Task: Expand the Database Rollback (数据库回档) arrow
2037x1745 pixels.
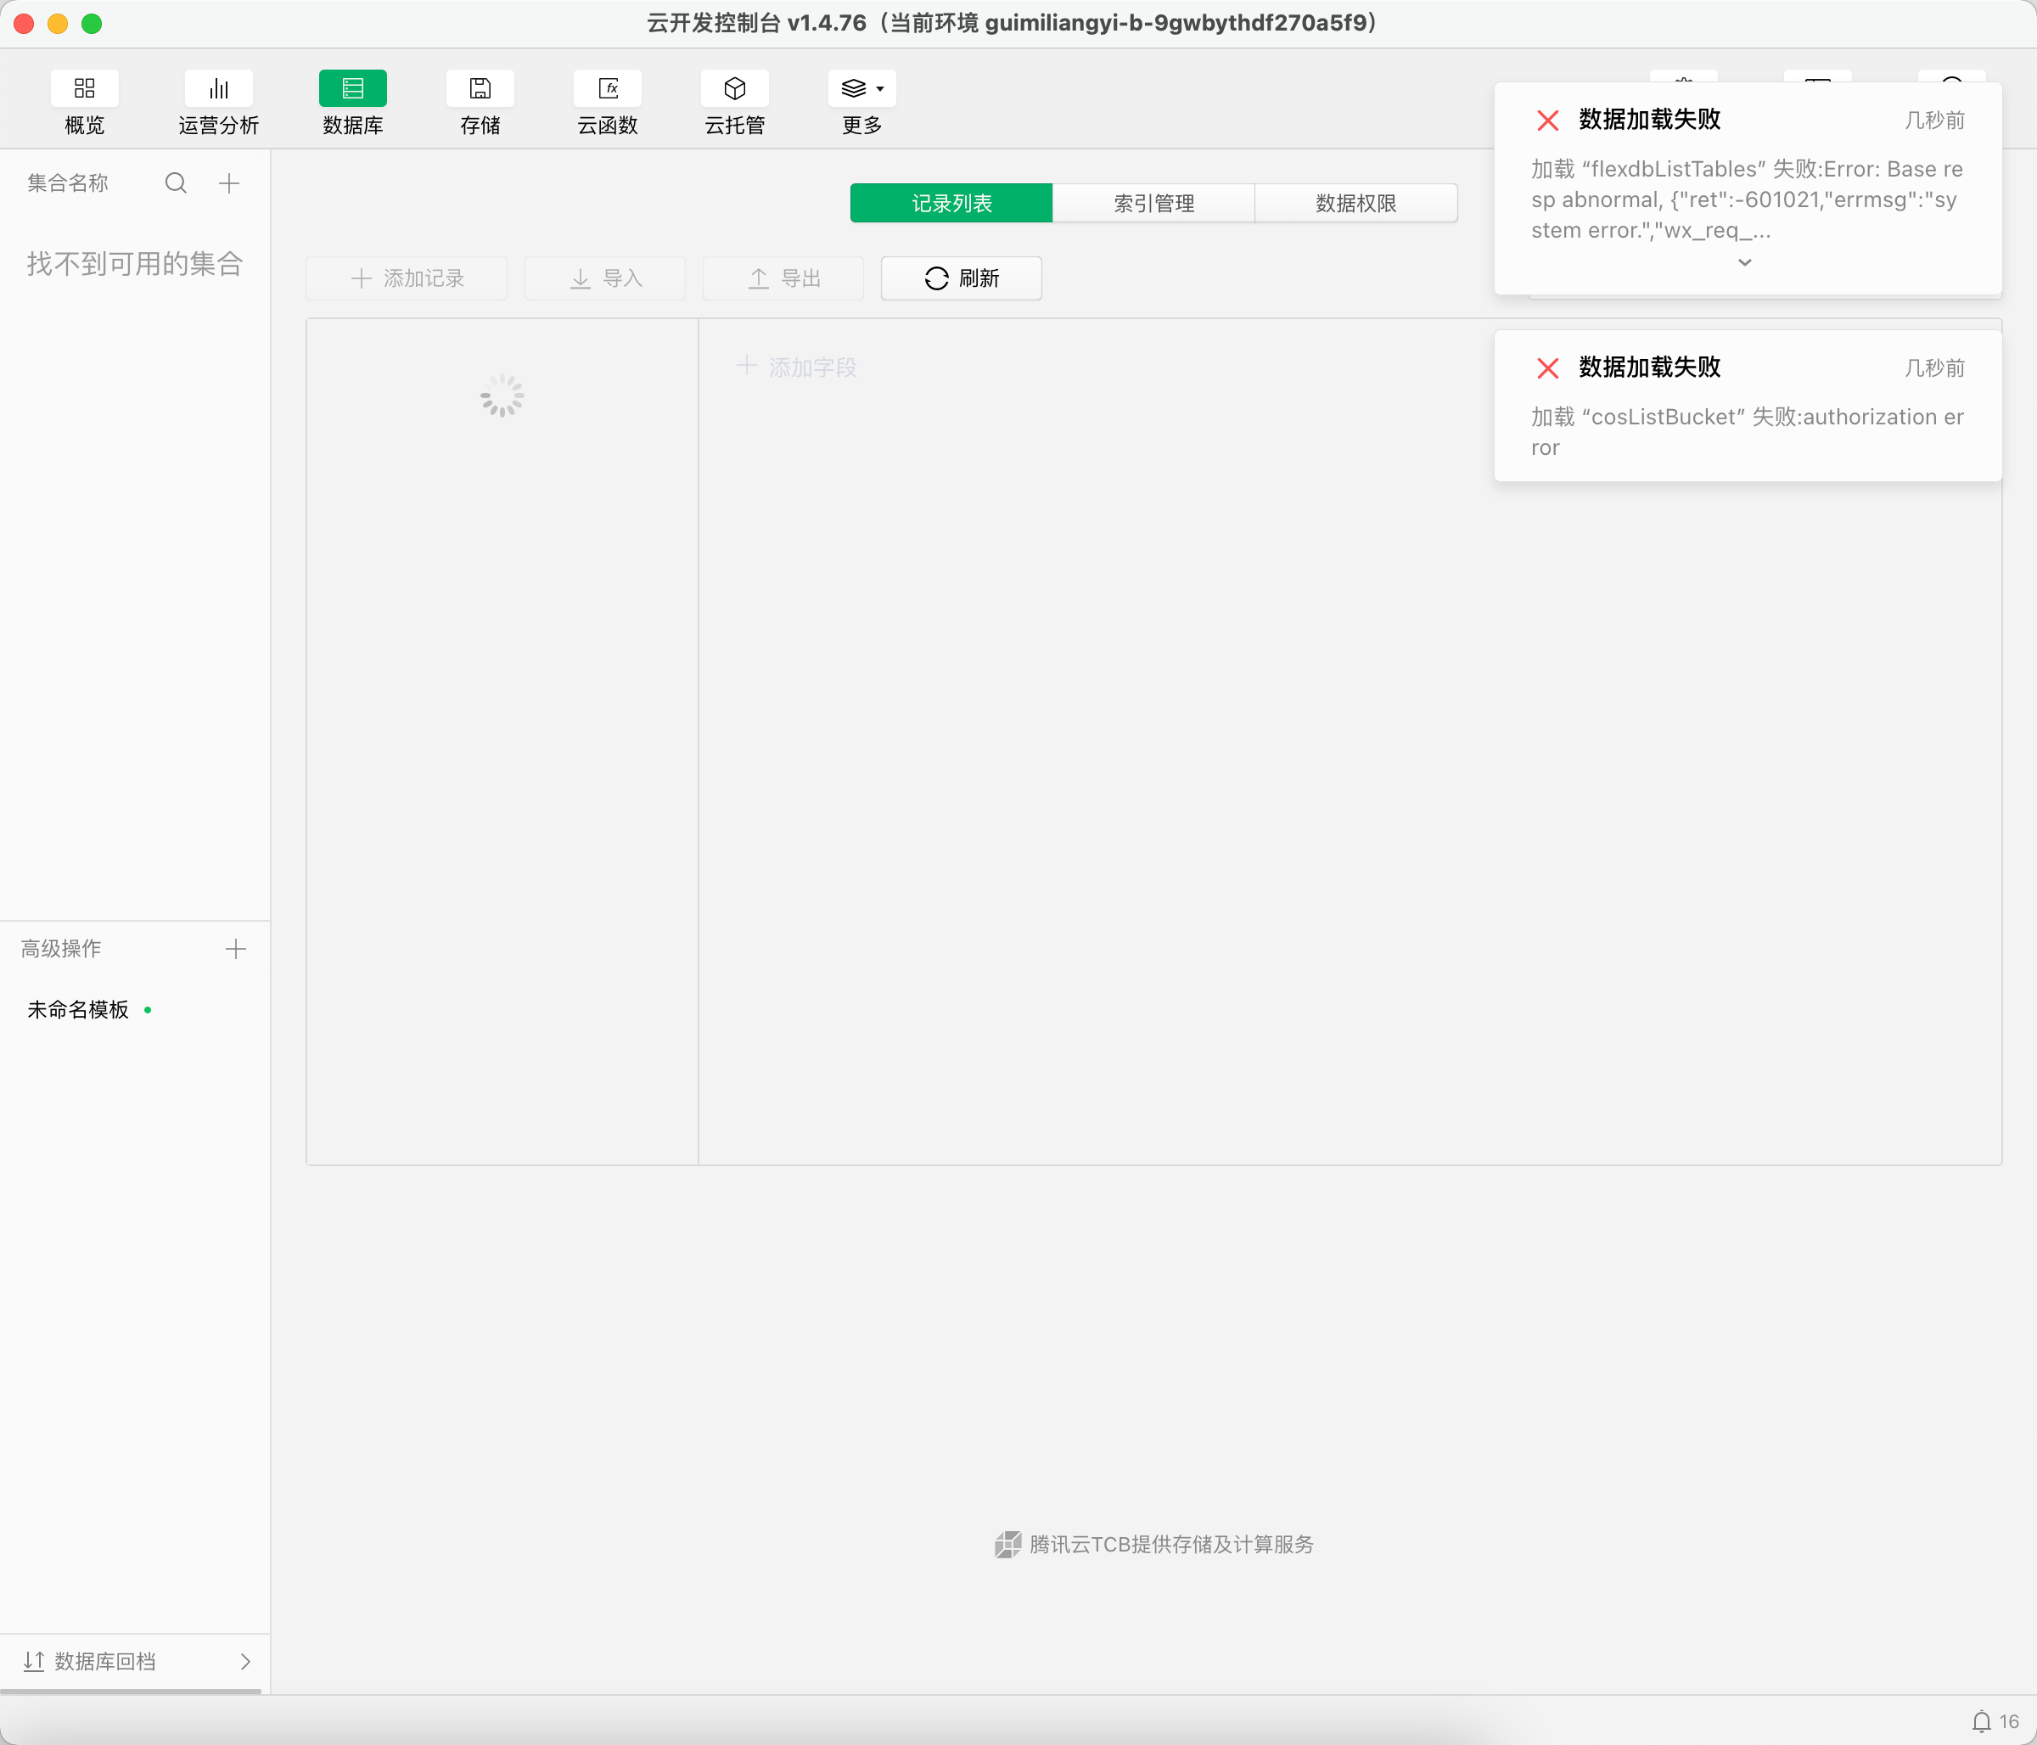Action: pyautogui.click(x=244, y=1662)
